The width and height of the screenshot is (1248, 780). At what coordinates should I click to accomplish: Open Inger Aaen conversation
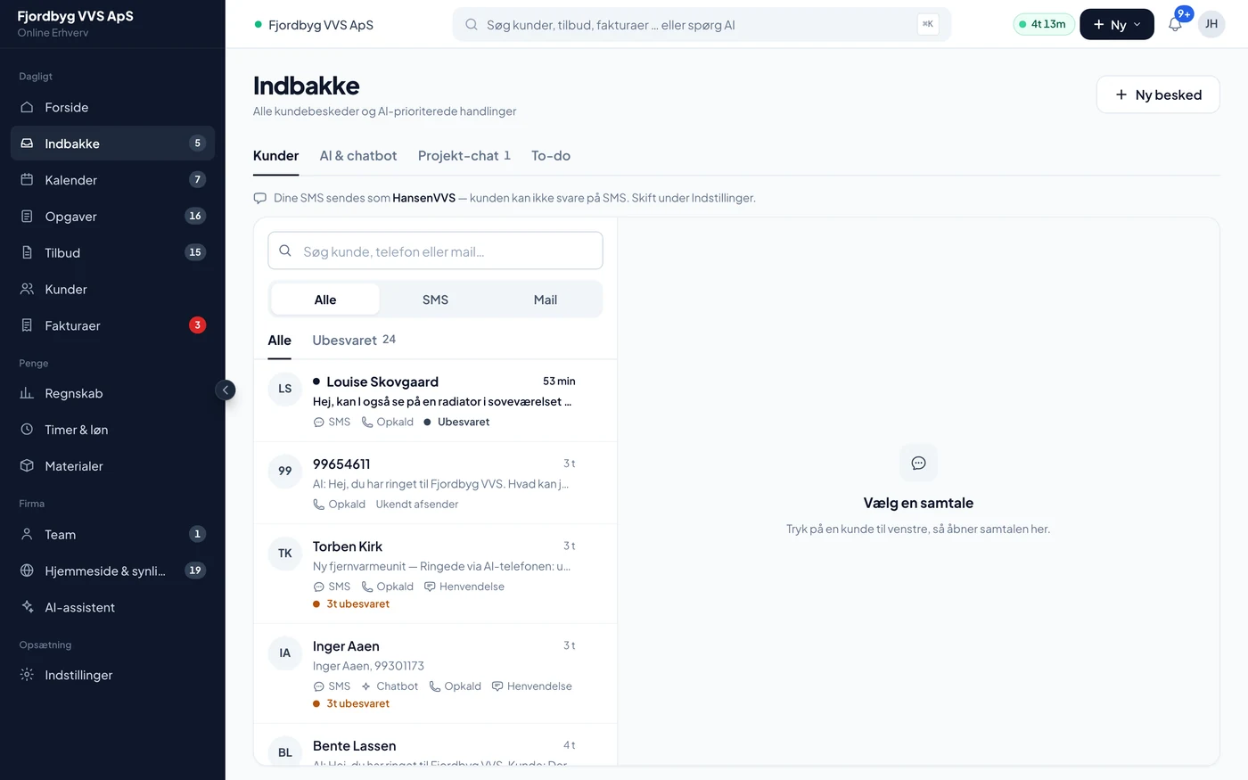click(435, 674)
